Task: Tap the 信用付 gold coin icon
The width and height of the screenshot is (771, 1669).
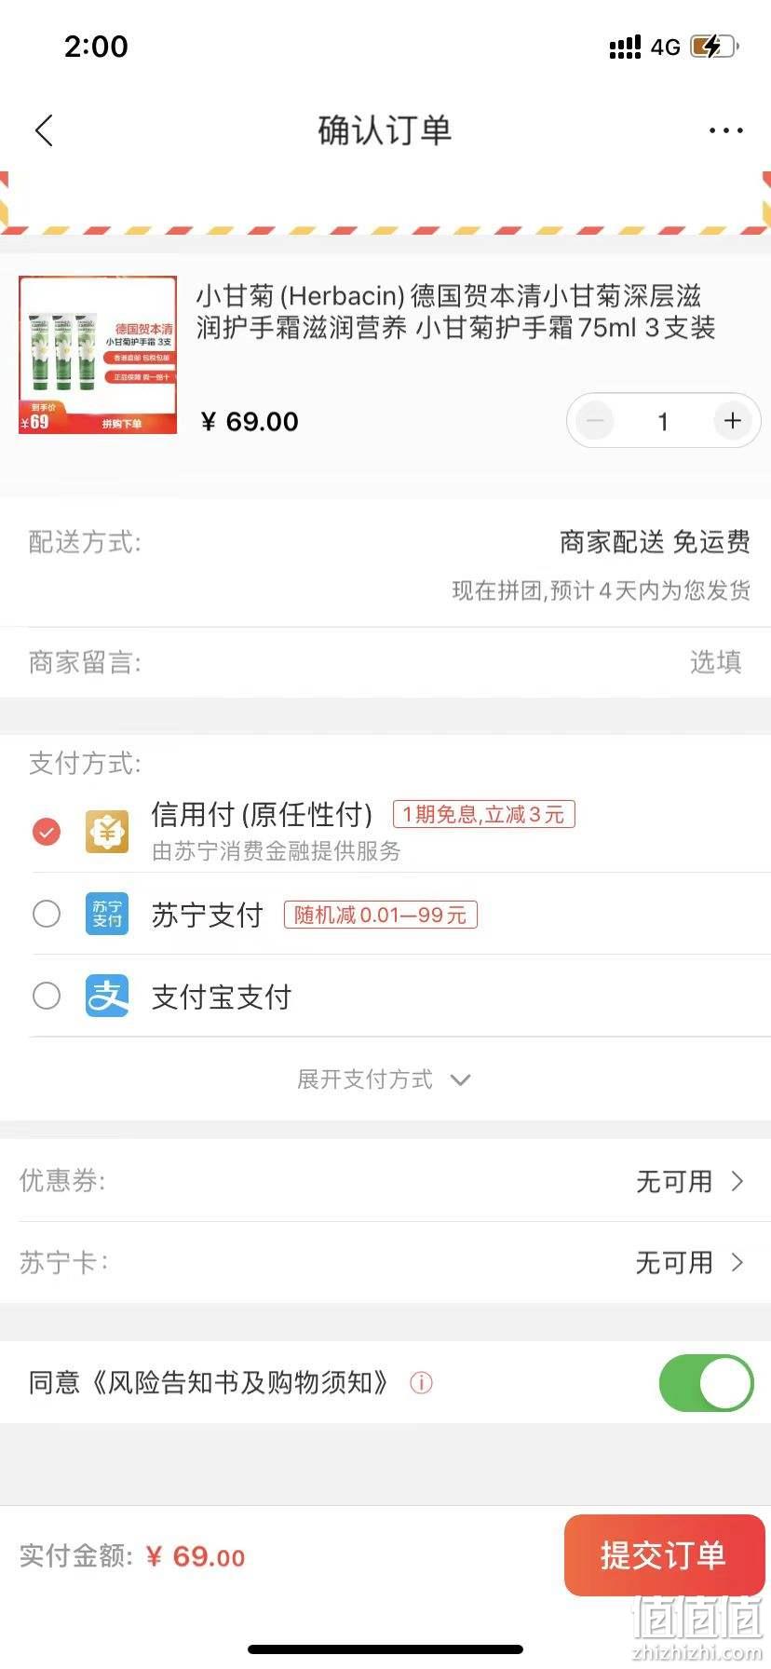Action: click(x=107, y=832)
